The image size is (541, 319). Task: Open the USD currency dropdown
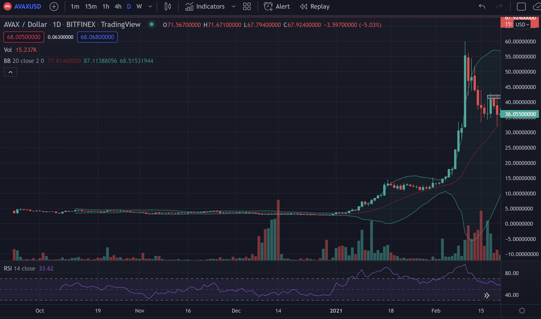(x=522, y=25)
